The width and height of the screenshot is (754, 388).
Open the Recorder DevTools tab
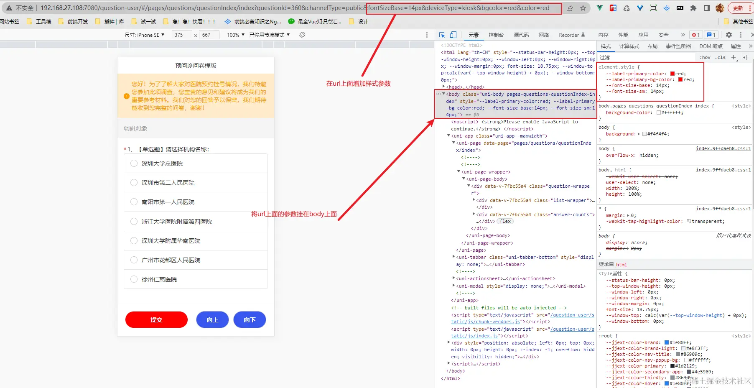572,35
